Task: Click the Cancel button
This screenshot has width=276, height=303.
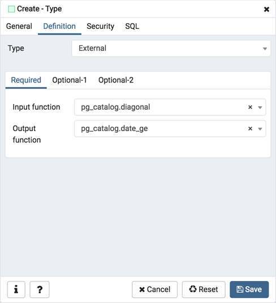Action: (x=154, y=289)
